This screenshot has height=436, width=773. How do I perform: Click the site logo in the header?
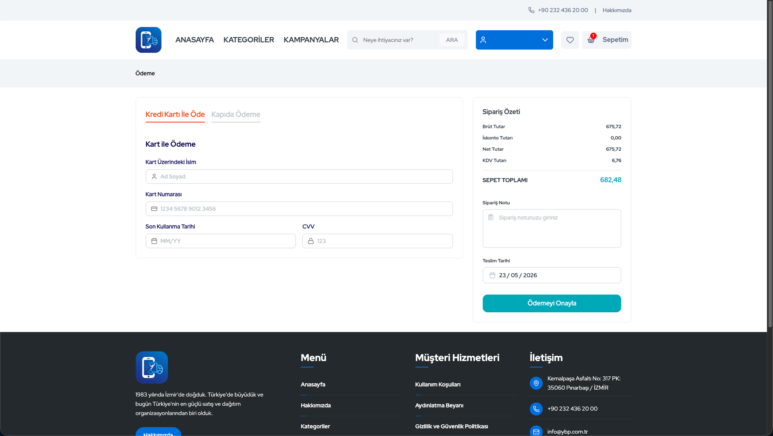click(148, 40)
